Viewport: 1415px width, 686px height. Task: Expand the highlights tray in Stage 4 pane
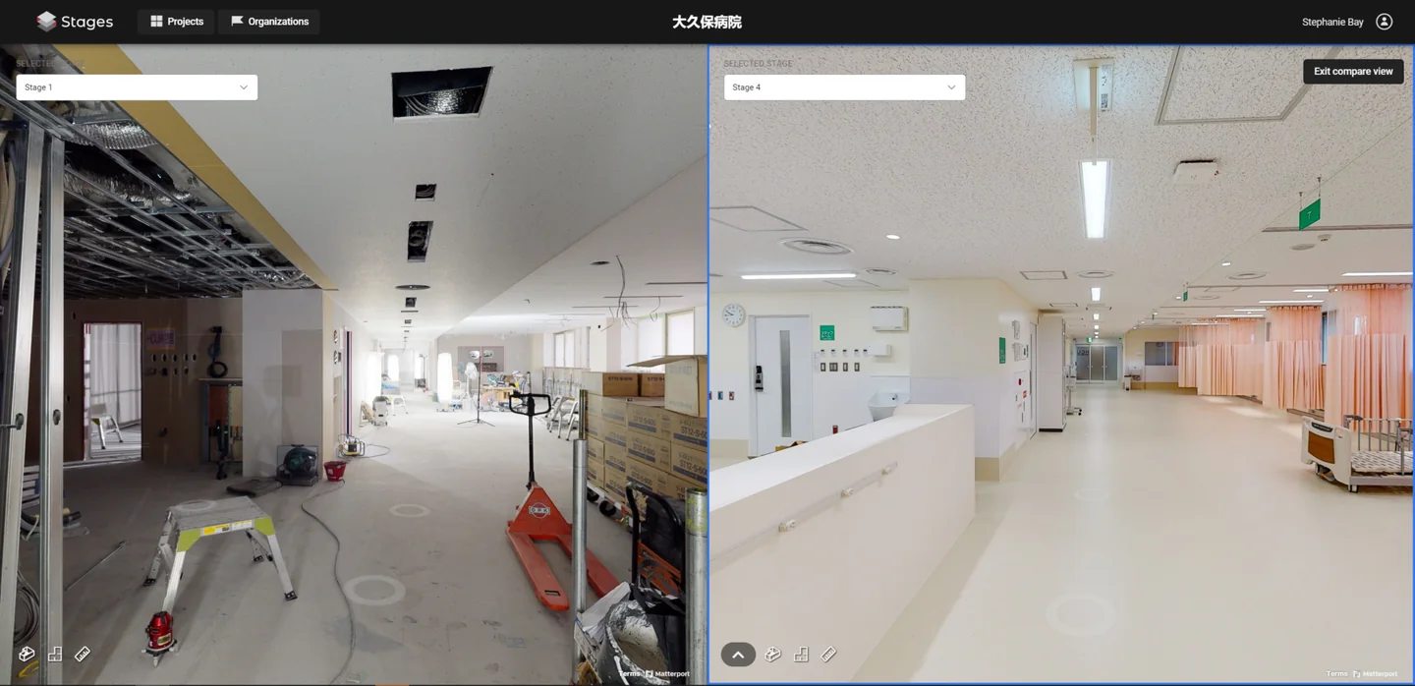pos(738,655)
